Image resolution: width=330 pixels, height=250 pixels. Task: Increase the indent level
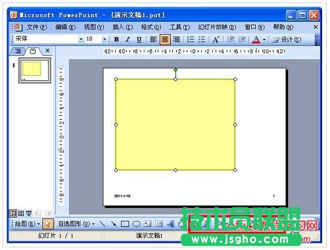click(x=242, y=39)
